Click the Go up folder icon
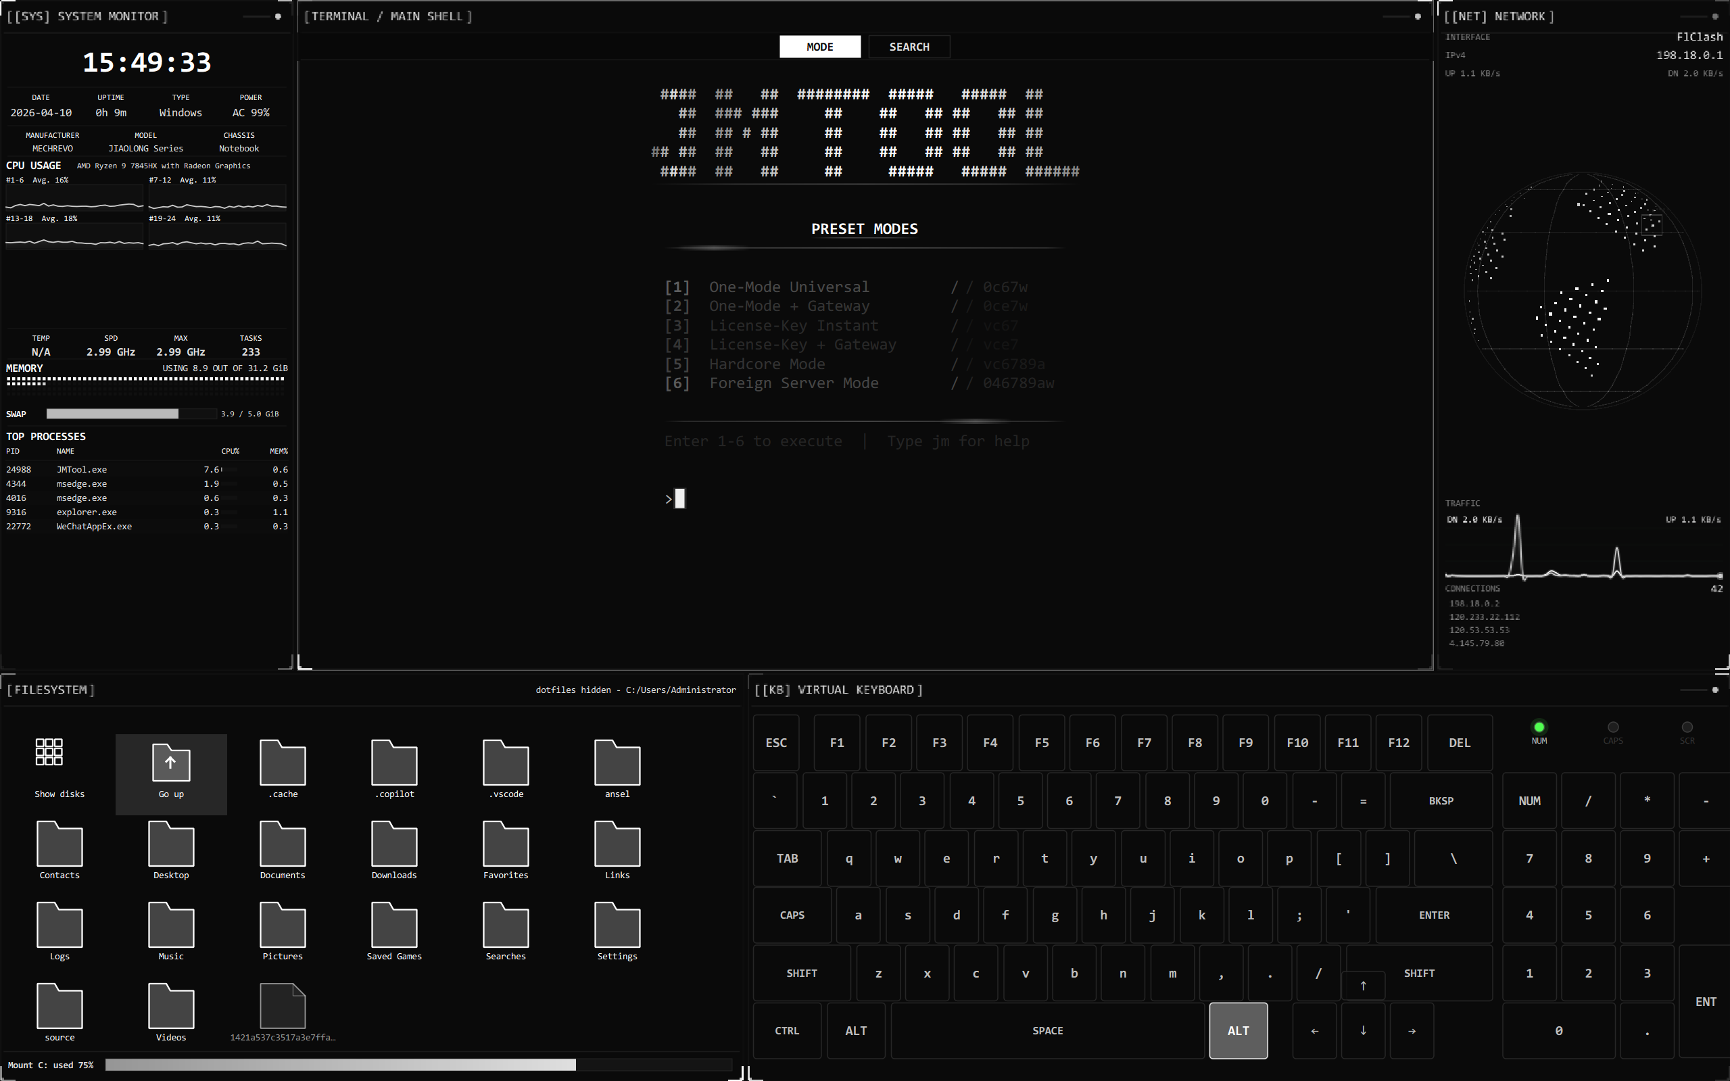This screenshot has height=1081, width=1730. click(171, 763)
